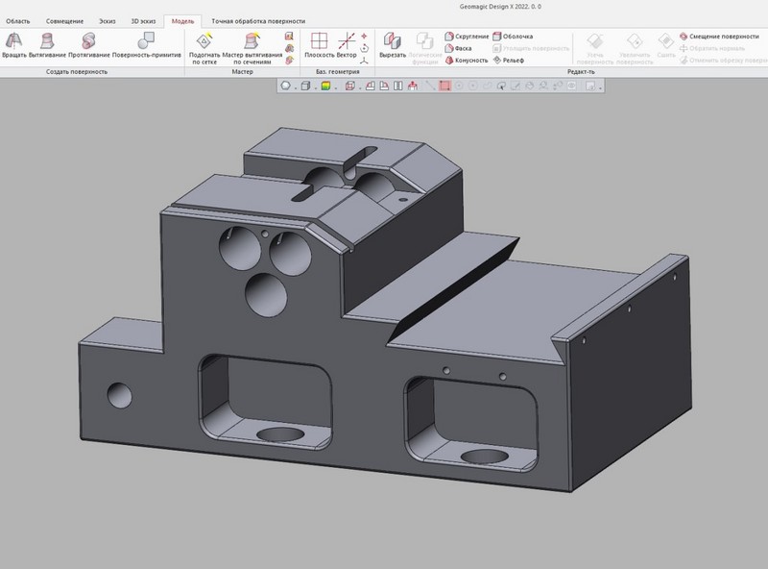Screen dimensions: 768x569
Task: Launch Подогнать по сетке mesh fit
Action: tap(204, 48)
